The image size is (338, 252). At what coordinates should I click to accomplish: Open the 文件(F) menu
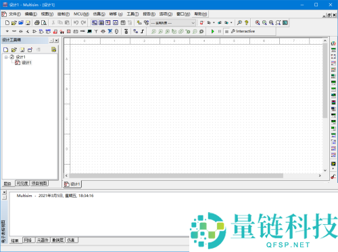click(15, 14)
